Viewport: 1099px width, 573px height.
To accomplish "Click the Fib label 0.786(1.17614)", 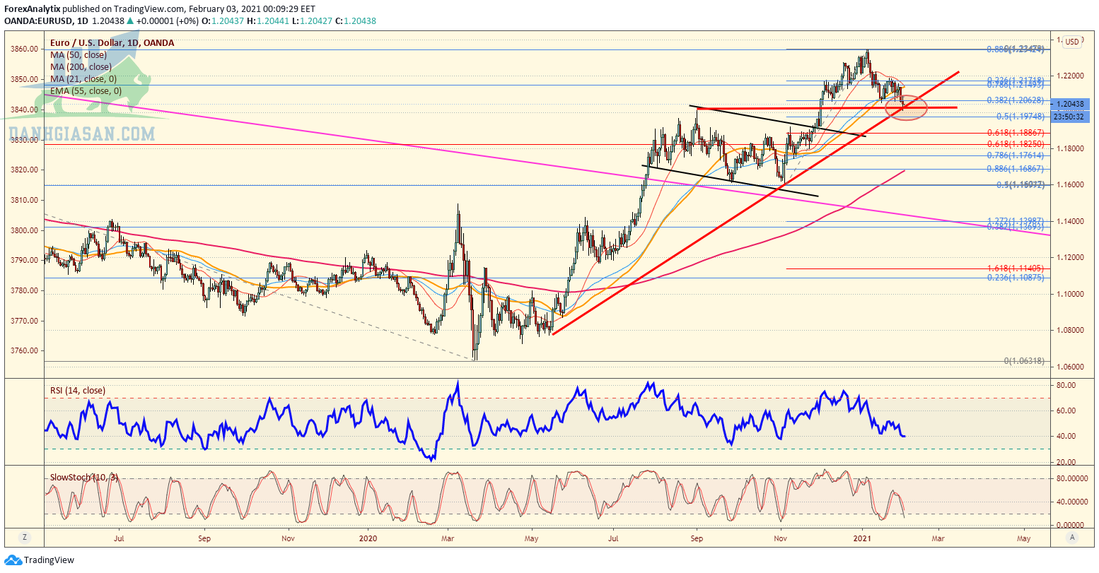I will [1016, 155].
